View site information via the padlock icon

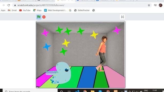(x=15, y=5)
